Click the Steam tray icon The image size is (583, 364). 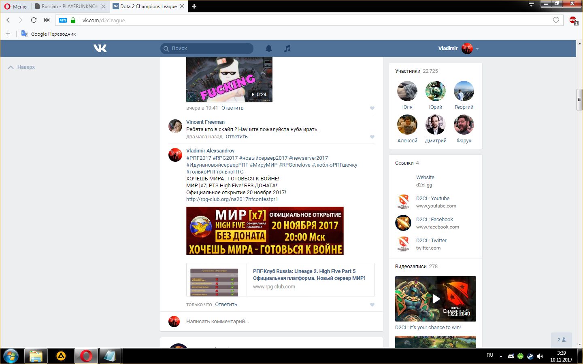point(530,356)
